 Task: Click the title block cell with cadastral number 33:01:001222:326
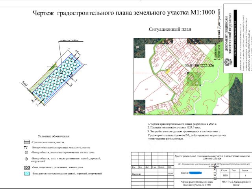212,157
